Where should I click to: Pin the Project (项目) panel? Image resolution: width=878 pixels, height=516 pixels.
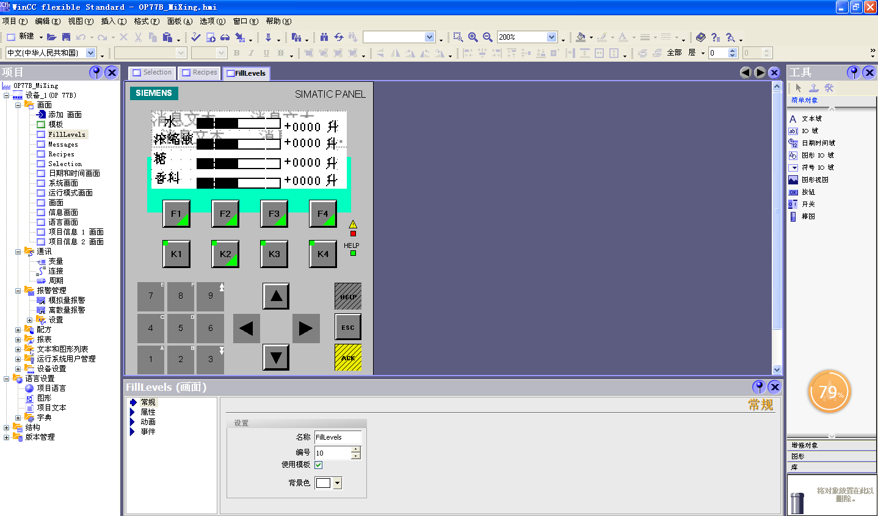95,73
